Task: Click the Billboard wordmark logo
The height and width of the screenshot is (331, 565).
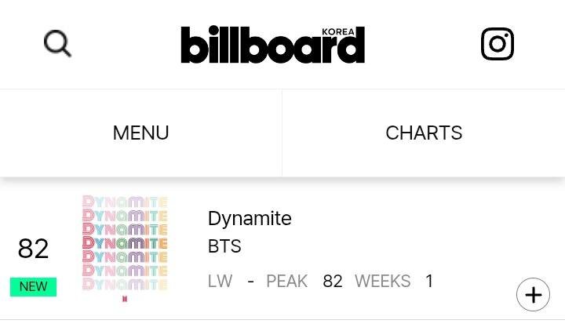Action: 273,44
